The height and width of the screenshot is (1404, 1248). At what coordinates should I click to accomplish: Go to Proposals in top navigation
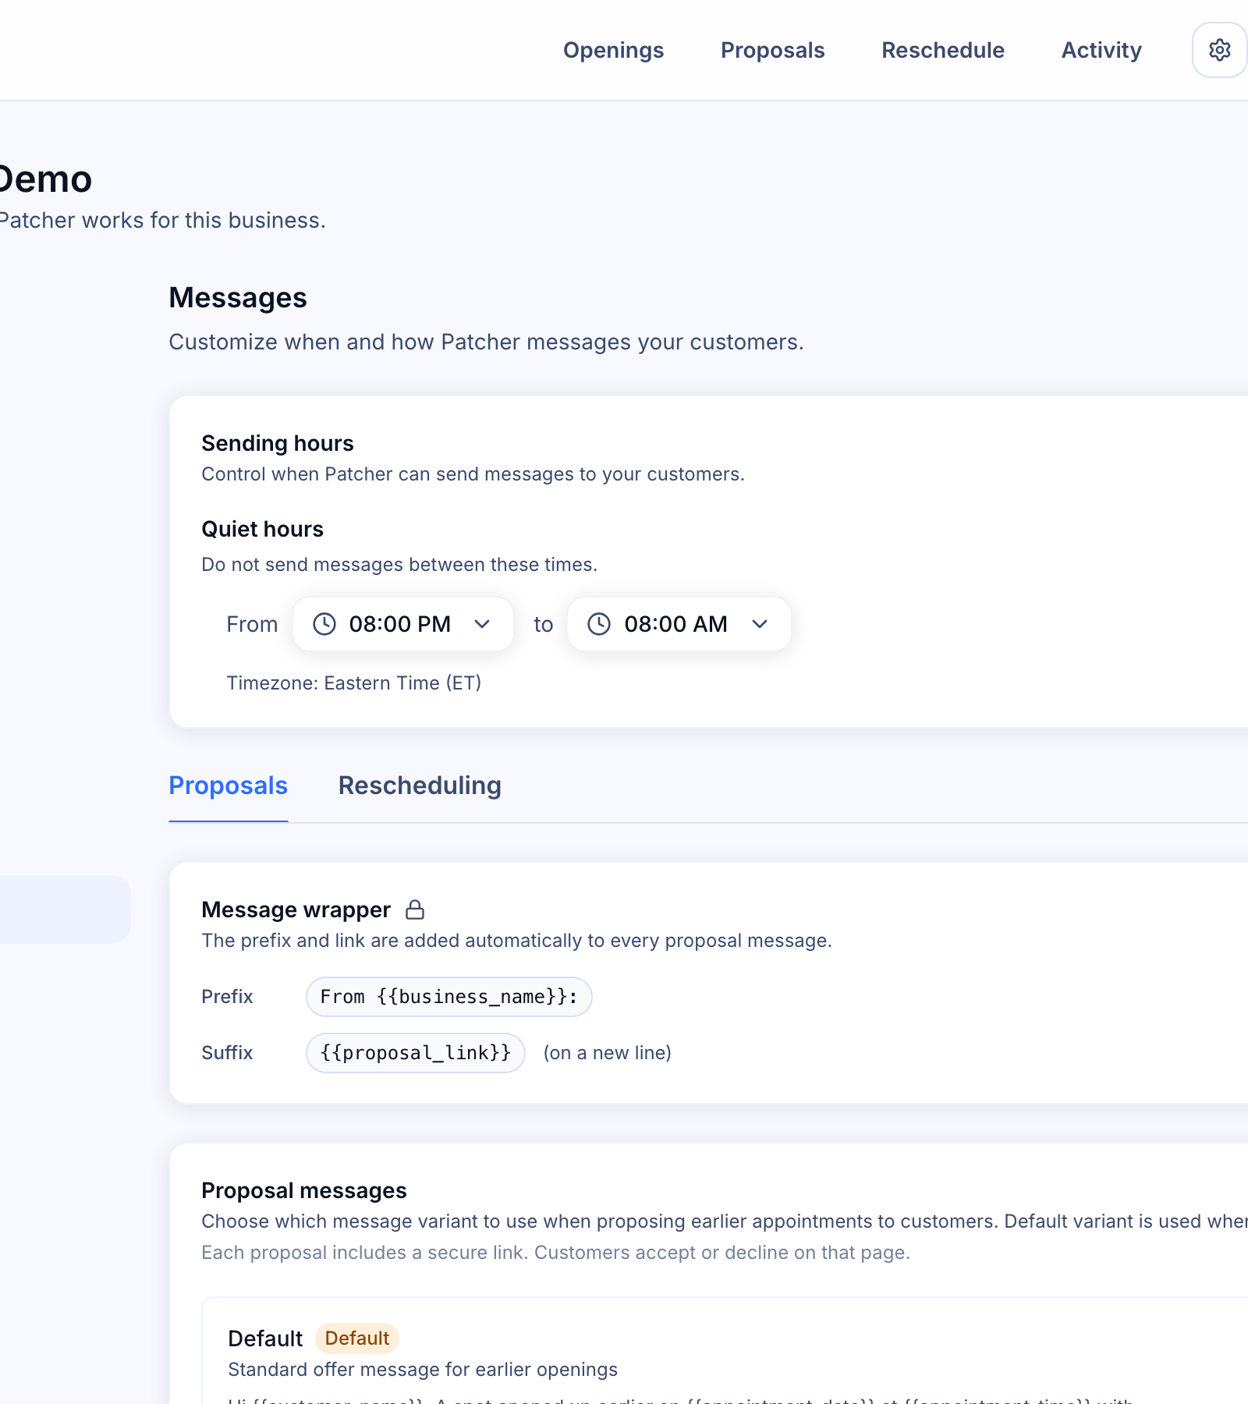pos(773,50)
